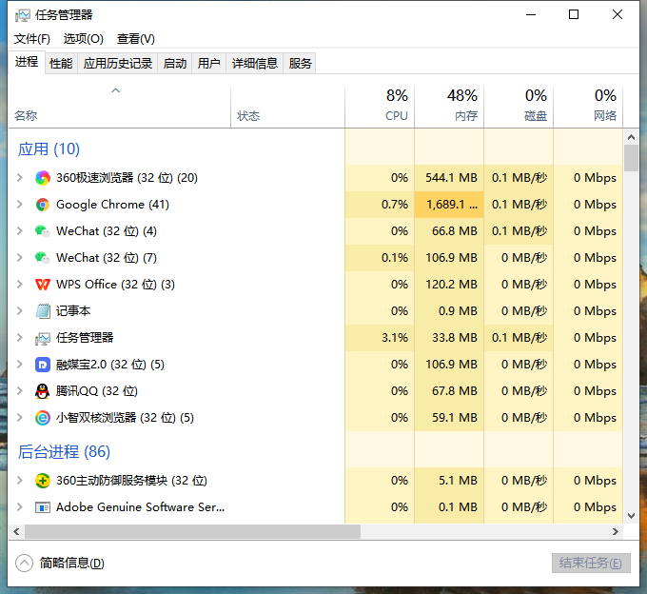Sort by the CPU column header
This screenshot has height=594, width=647.
point(380,106)
